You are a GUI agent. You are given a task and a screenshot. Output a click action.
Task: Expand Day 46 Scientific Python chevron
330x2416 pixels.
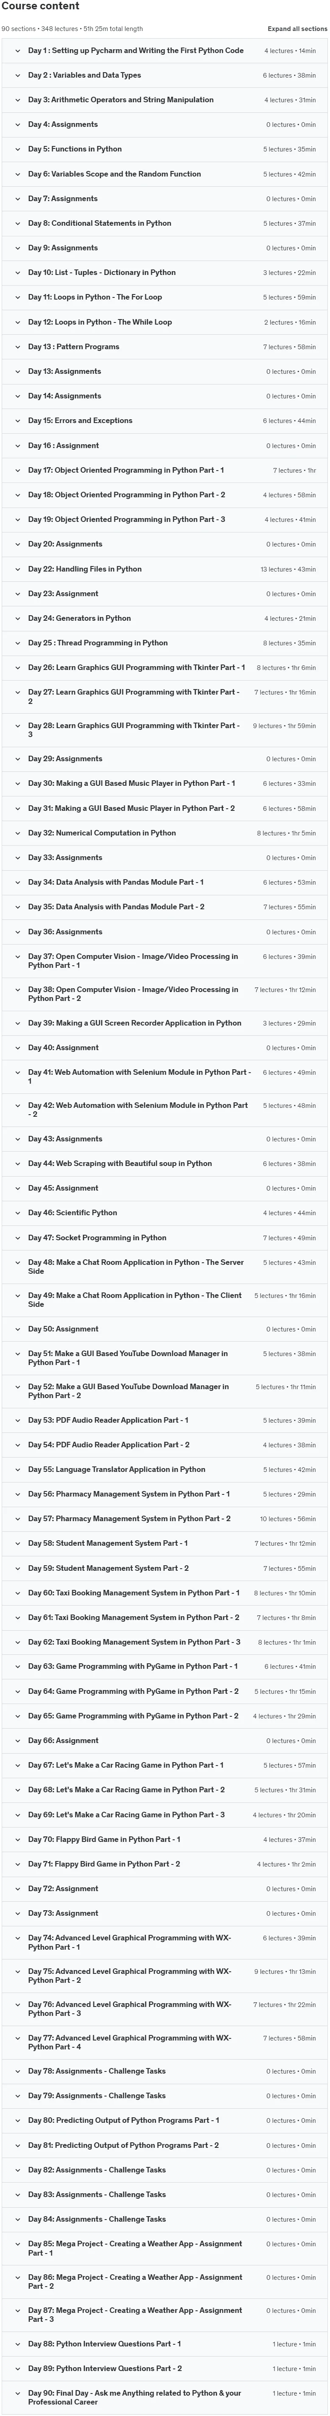17,1213
